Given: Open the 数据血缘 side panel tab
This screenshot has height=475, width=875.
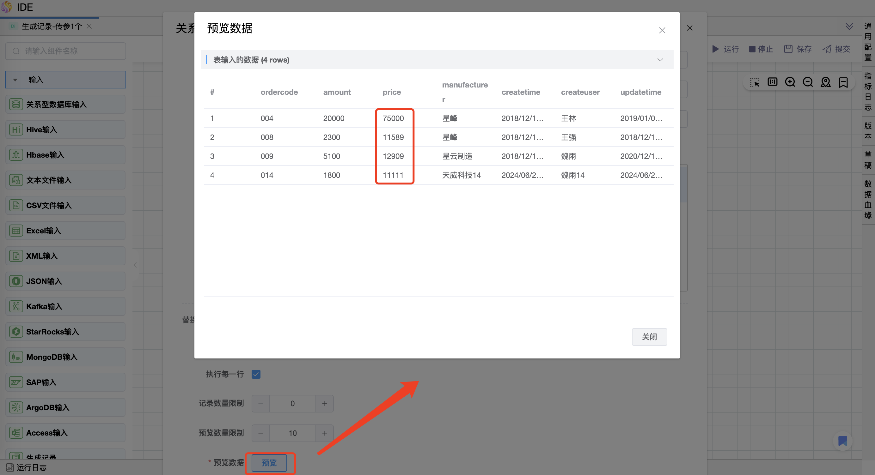Looking at the screenshot, I should click(x=868, y=199).
